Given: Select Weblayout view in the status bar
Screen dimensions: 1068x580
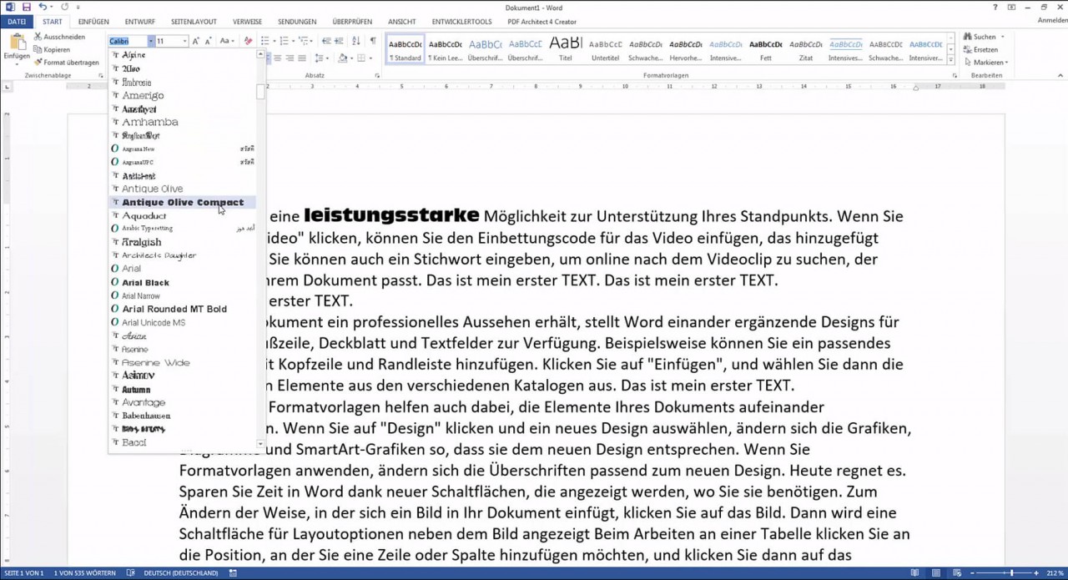Looking at the screenshot, I should click(x=957, y=573).
